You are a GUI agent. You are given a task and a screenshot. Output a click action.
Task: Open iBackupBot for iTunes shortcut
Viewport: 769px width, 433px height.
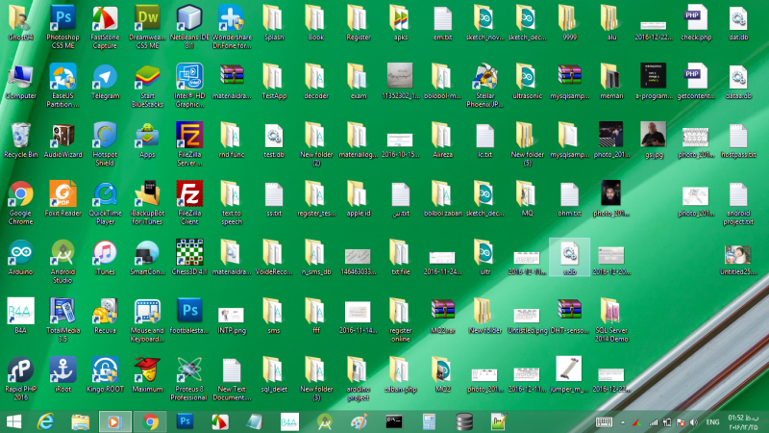(147, 203)
